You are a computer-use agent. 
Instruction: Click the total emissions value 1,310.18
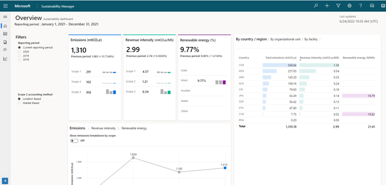[x=291, y=127]
